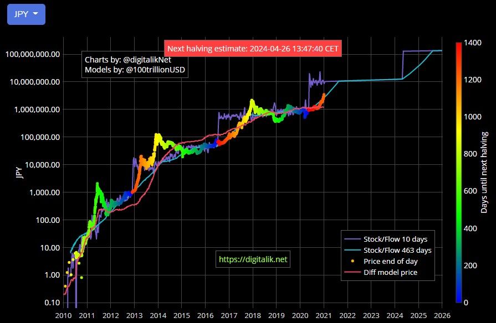
Task: Click the 2016 x-axis label
Action: pos(205,315)
